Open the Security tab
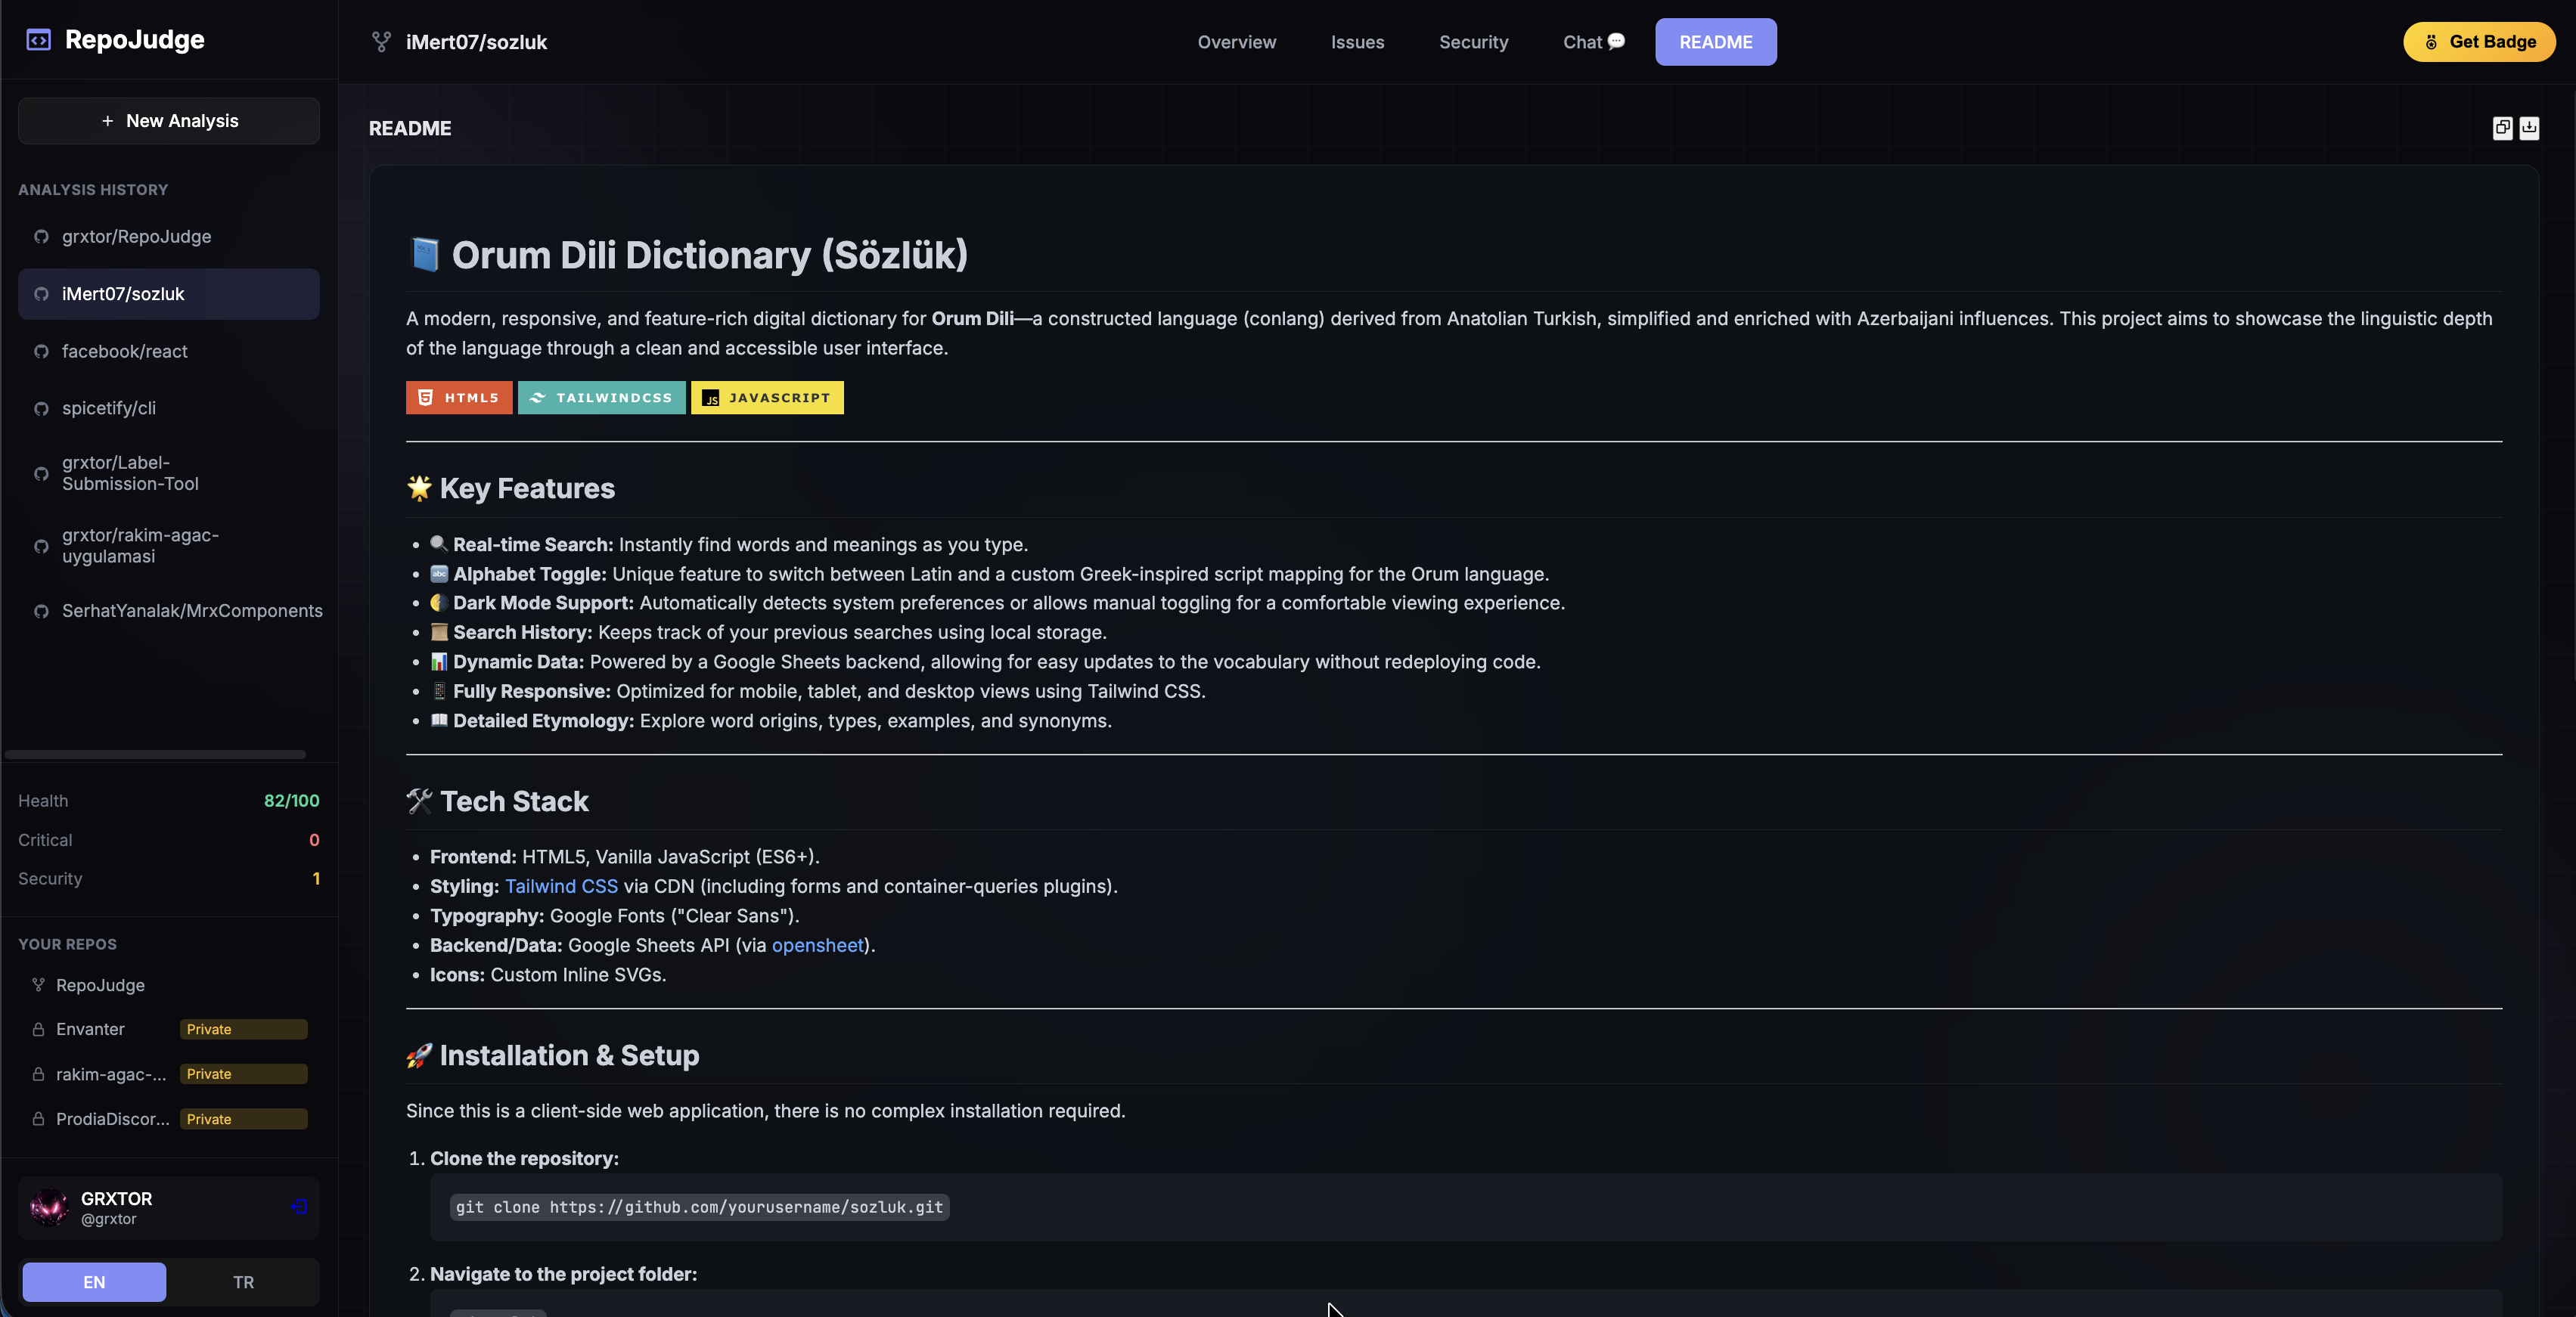The width and height of the screenshot is (2576, 1317). 1473,42
